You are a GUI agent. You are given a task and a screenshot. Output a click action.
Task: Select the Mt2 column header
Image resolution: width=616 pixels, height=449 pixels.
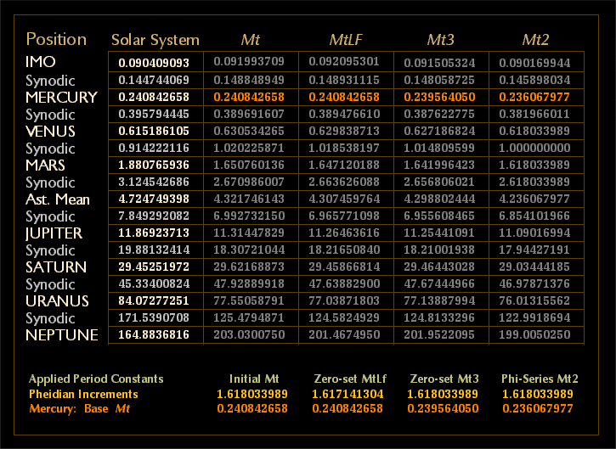click(x=535, y=40)
